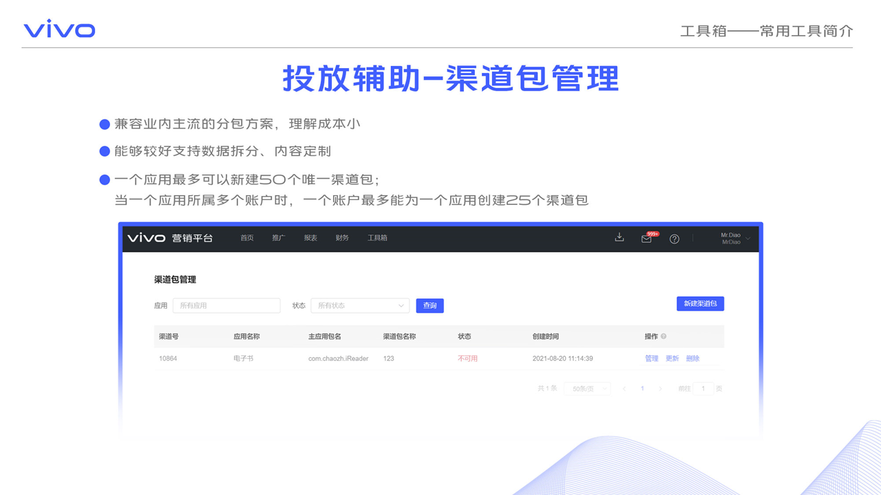Click the help question mark icon

coord(675,239)
